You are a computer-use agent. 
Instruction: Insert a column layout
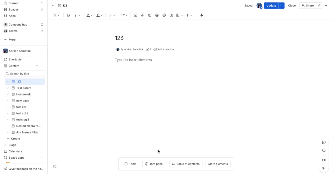pos(171,15)
